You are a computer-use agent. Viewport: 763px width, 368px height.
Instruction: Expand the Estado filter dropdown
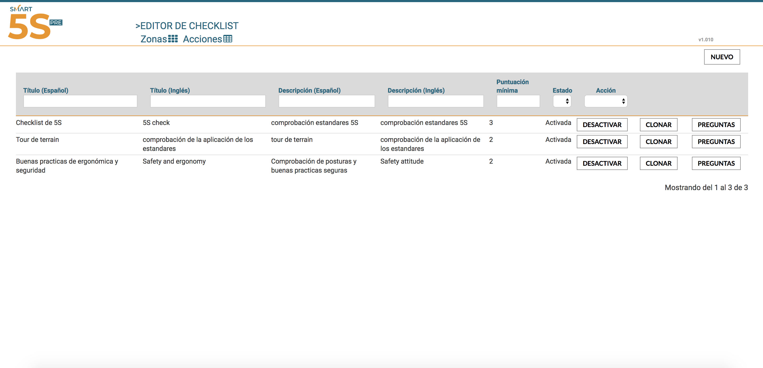562,101
